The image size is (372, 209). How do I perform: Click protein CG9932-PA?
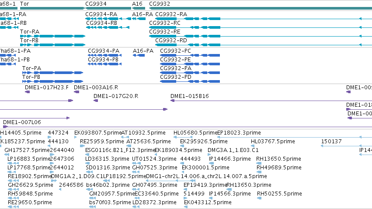pos(176,68)
